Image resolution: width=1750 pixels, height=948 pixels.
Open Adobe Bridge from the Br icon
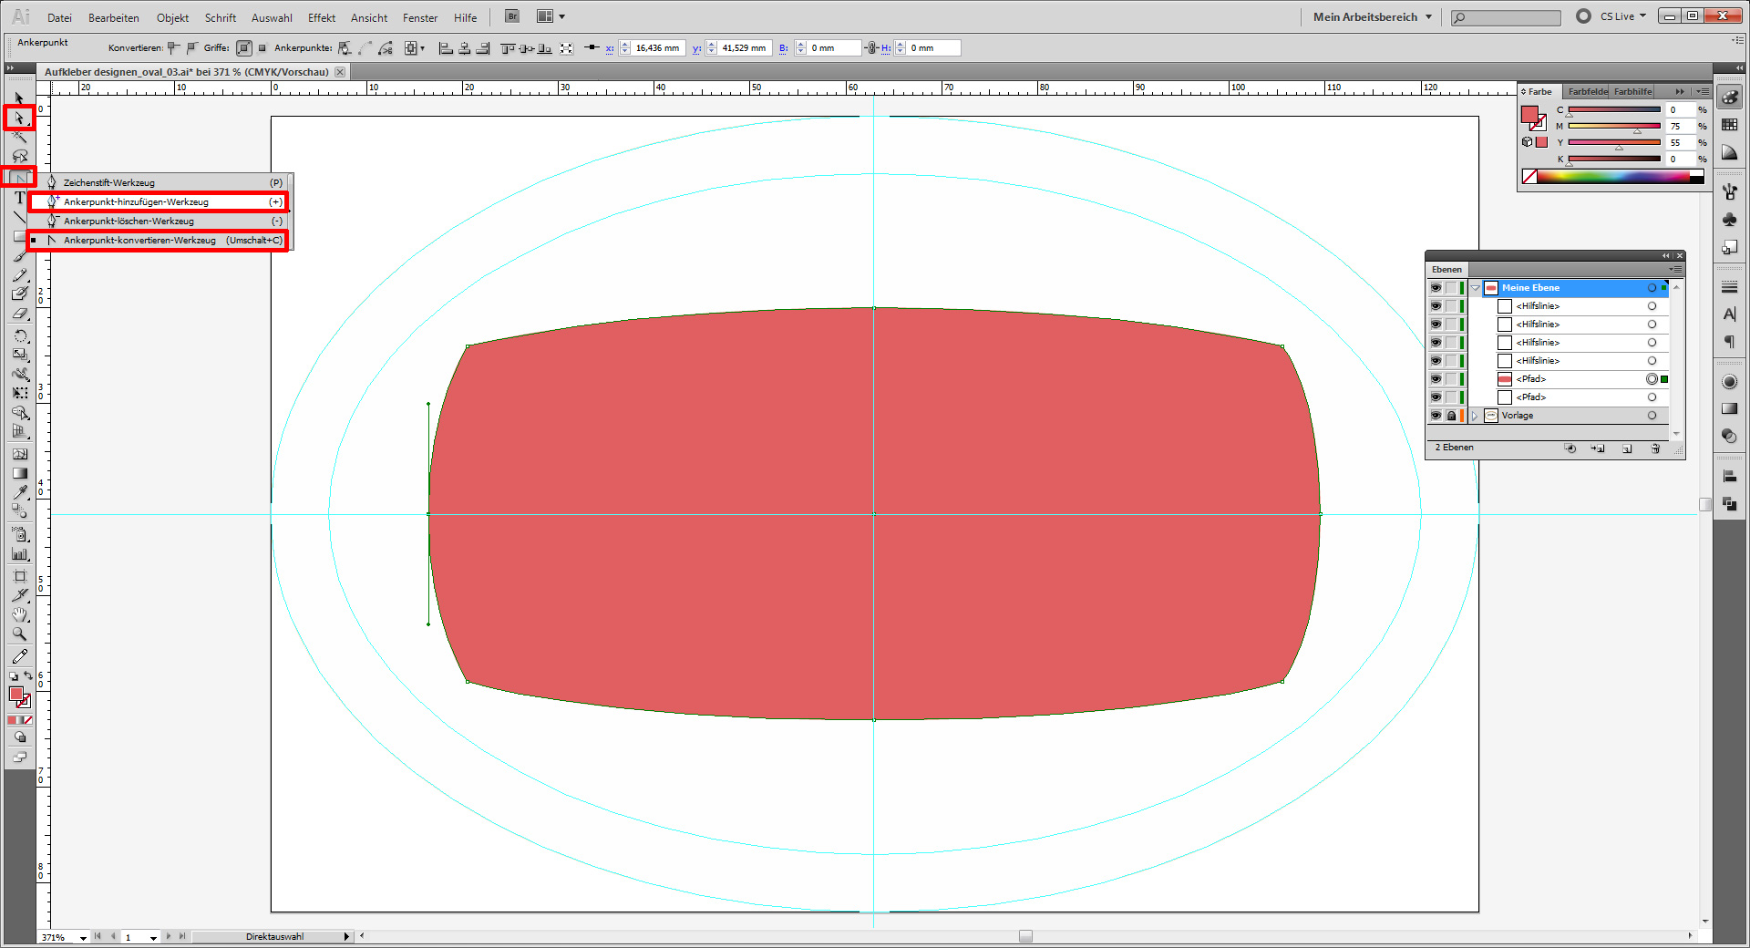[512, 16]
